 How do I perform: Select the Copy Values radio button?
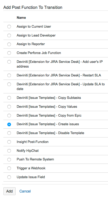pos(9,107)
